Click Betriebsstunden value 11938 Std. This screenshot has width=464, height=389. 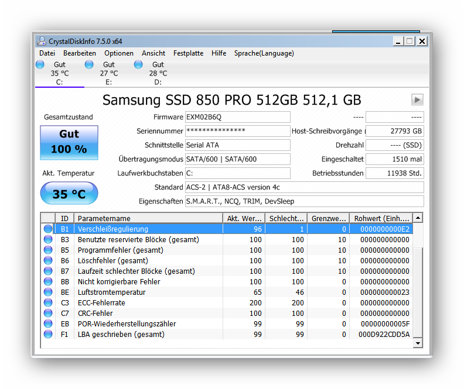(x=395, y=173)
